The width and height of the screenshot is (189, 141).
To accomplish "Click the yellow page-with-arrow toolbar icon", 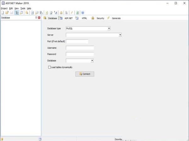I will [x=47, y=13].
